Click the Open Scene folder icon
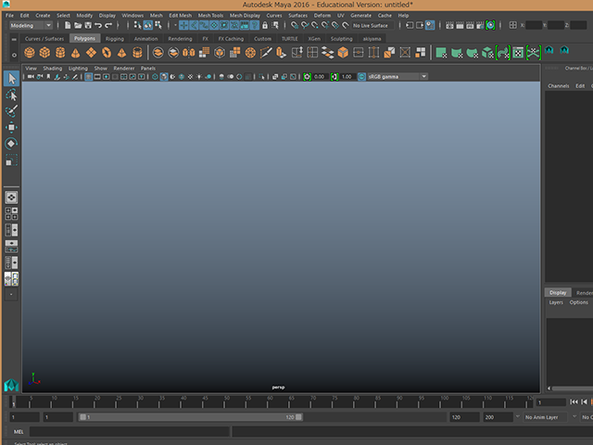 pos(78,25)
